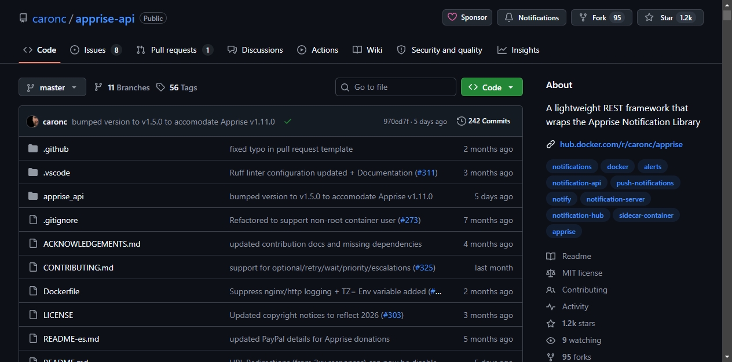Open commit hash 970ed7f
Screen dimensions: 732x362
tap(396, 122)
